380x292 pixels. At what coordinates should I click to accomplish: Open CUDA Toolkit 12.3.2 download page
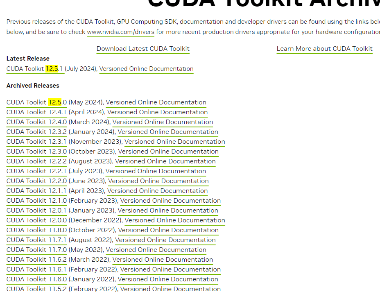36,132
